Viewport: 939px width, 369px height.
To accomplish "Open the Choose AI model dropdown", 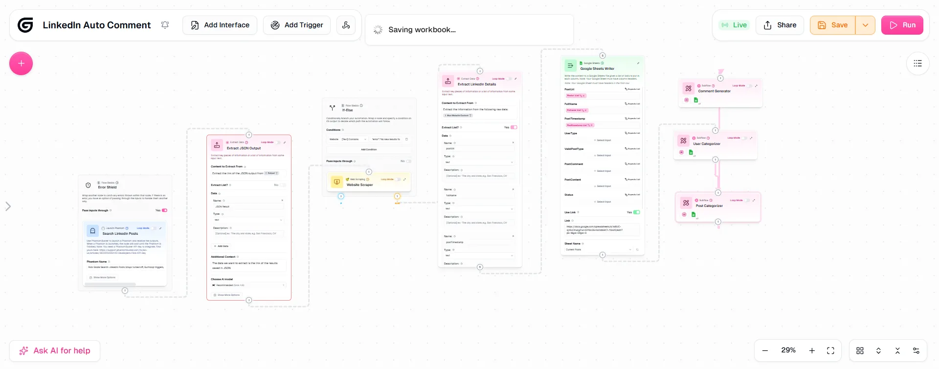I will [x=249, y=285].
